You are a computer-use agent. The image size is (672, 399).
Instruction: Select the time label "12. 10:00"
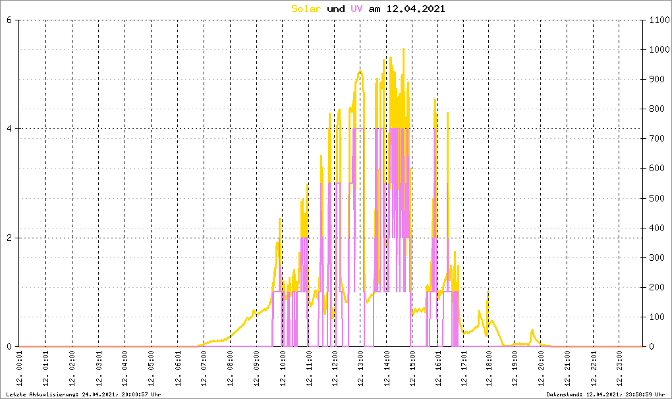coord(283,368)
